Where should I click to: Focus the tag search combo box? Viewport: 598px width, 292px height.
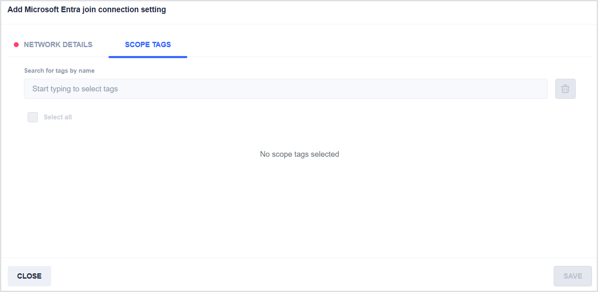tap(285, 89)
